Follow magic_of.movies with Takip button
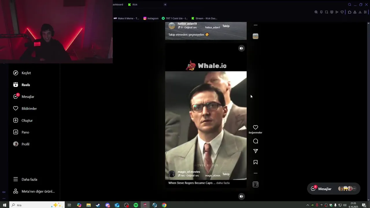The width and height of the screenshot is (370, 208). pyautogui.click(x=226, y=174)
